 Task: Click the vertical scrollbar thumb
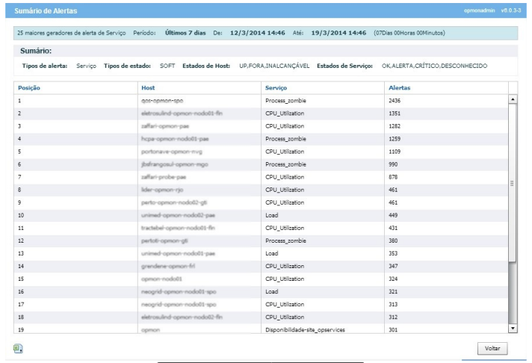[x=513, y=182]
